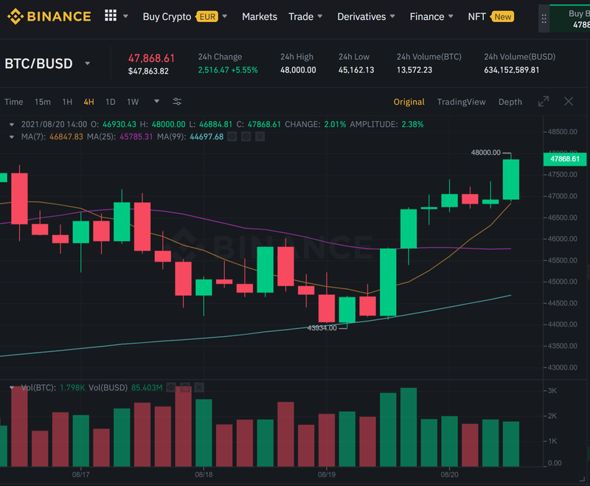Open the Derivatives menu
Viewport: 590px width, 486px height.
coord(361,17)
